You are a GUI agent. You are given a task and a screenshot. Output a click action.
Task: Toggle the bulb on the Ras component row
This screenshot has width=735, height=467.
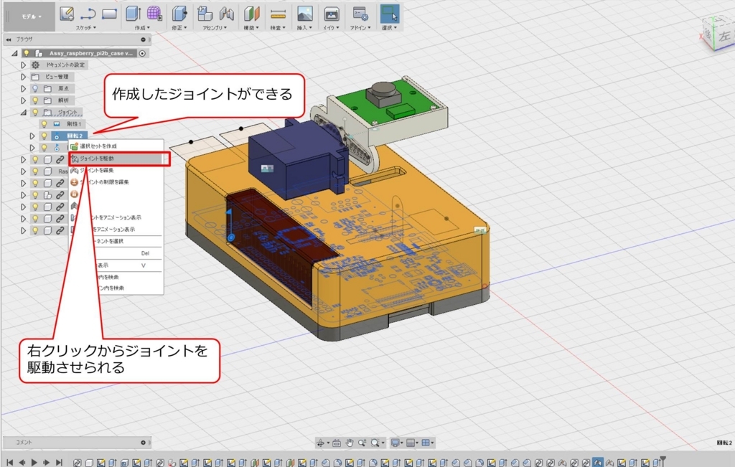click(x=35, y=171)
